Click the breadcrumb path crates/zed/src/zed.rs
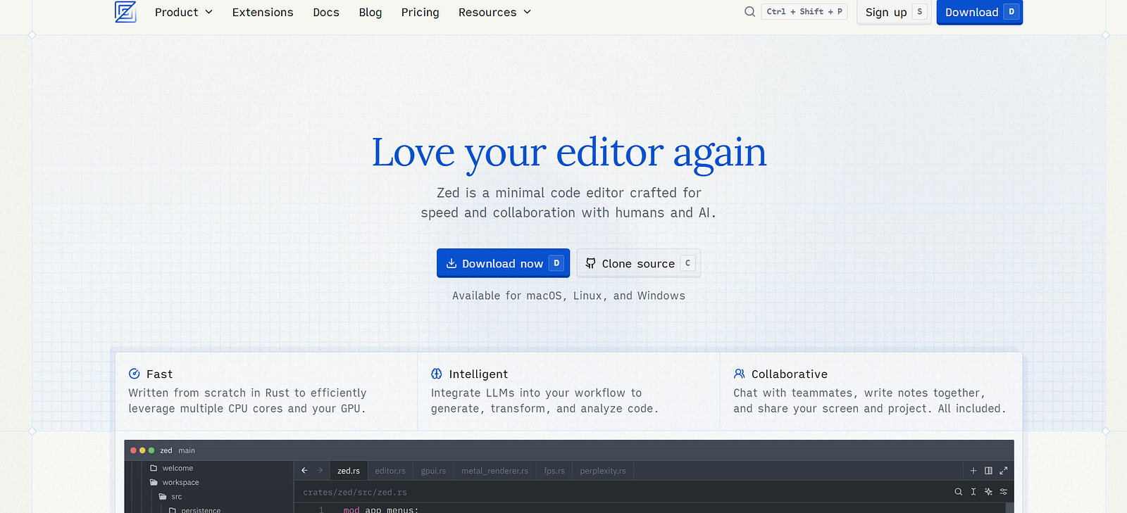The image size is (1127, 513). (355, 492)
